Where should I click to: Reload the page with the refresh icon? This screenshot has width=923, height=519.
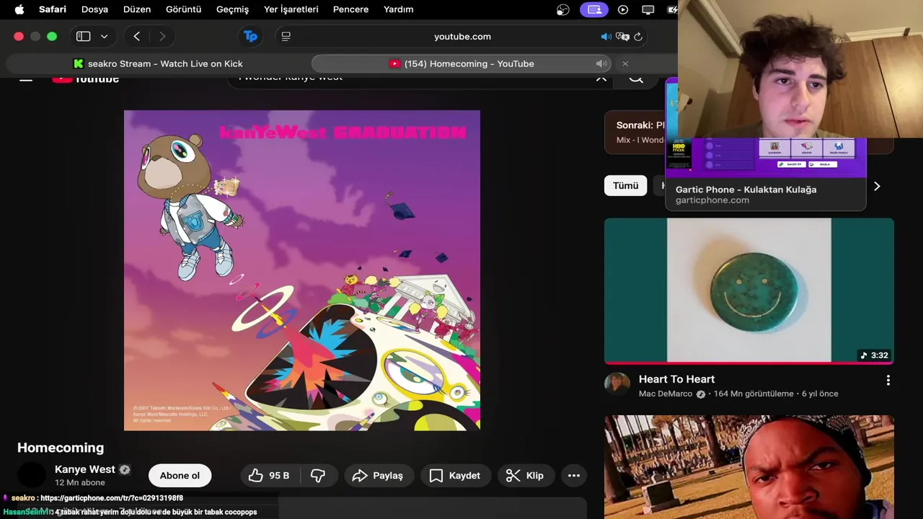point(638,36)
